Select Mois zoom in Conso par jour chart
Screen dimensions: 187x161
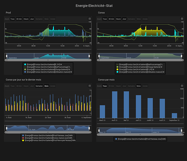point(46,86)
